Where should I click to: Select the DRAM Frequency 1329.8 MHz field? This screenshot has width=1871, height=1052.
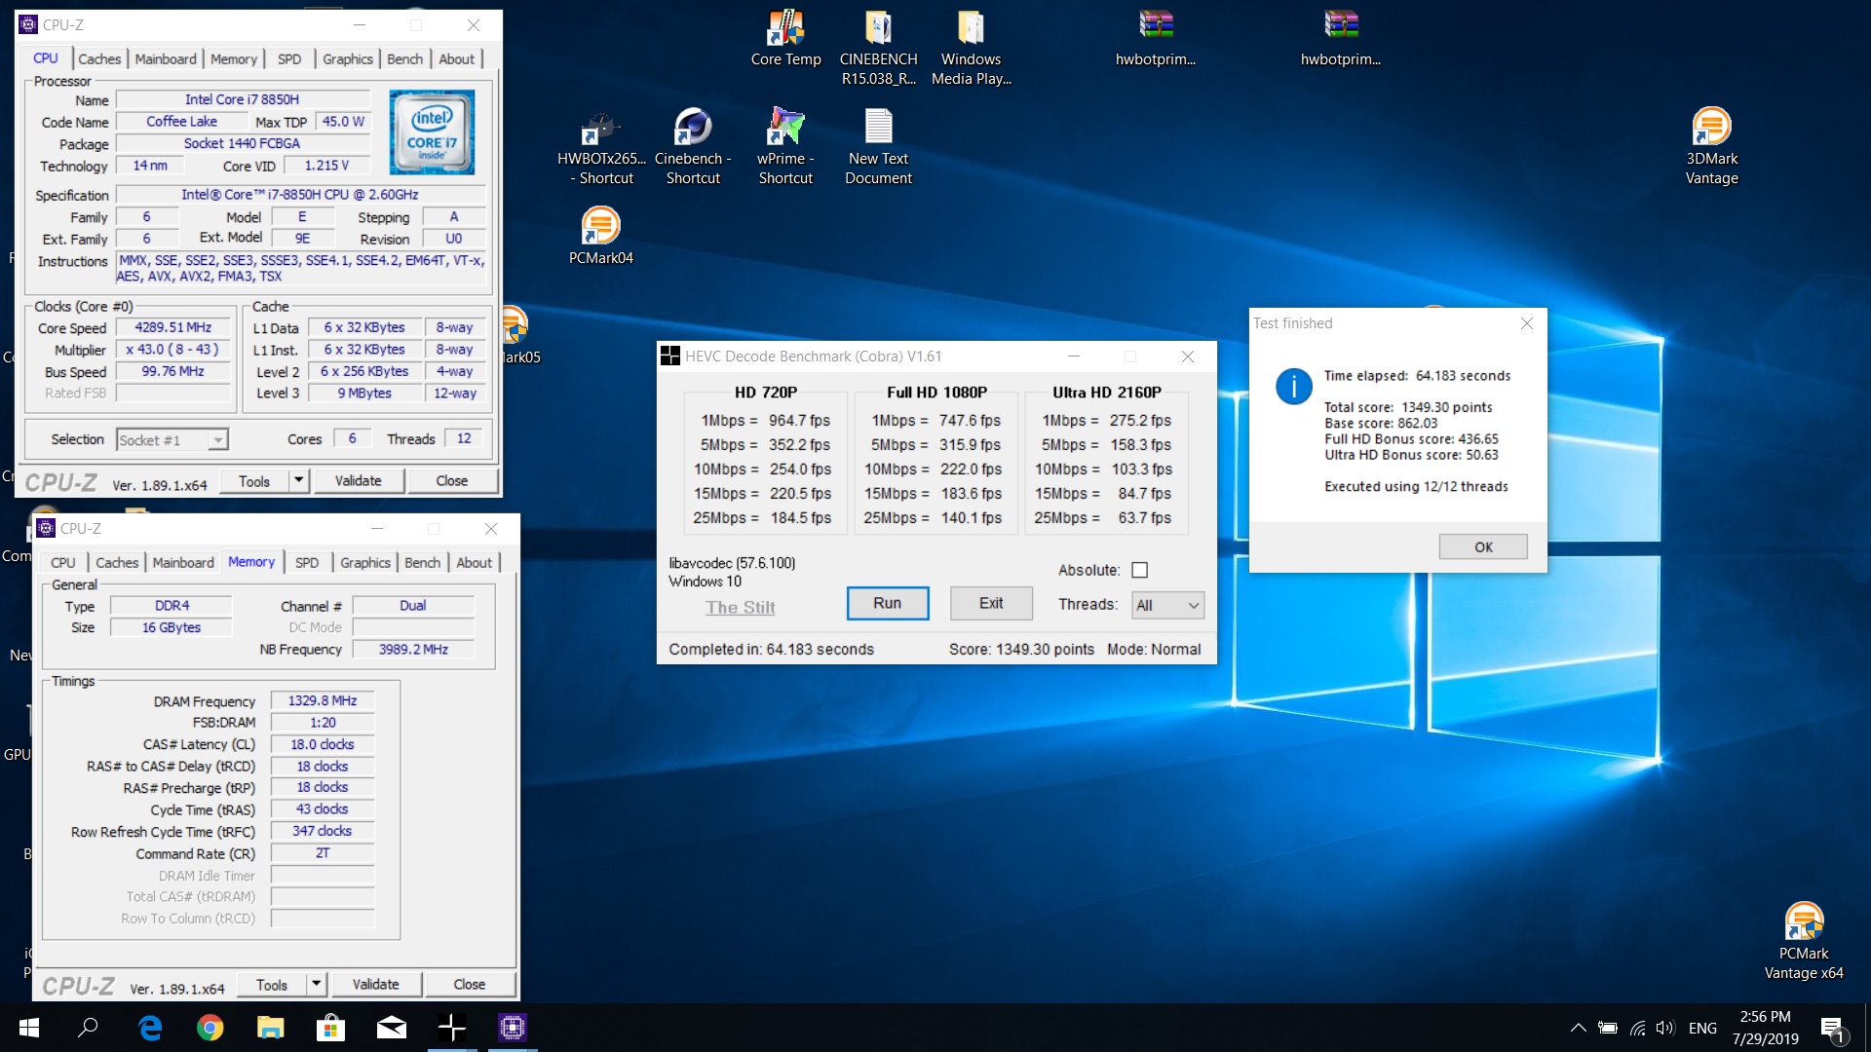(323, 700)
